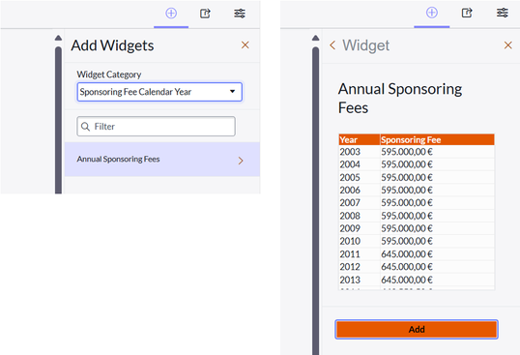The image size is (520, 355).
Task: Open the Widget Category dropdown
Action: 159,92
